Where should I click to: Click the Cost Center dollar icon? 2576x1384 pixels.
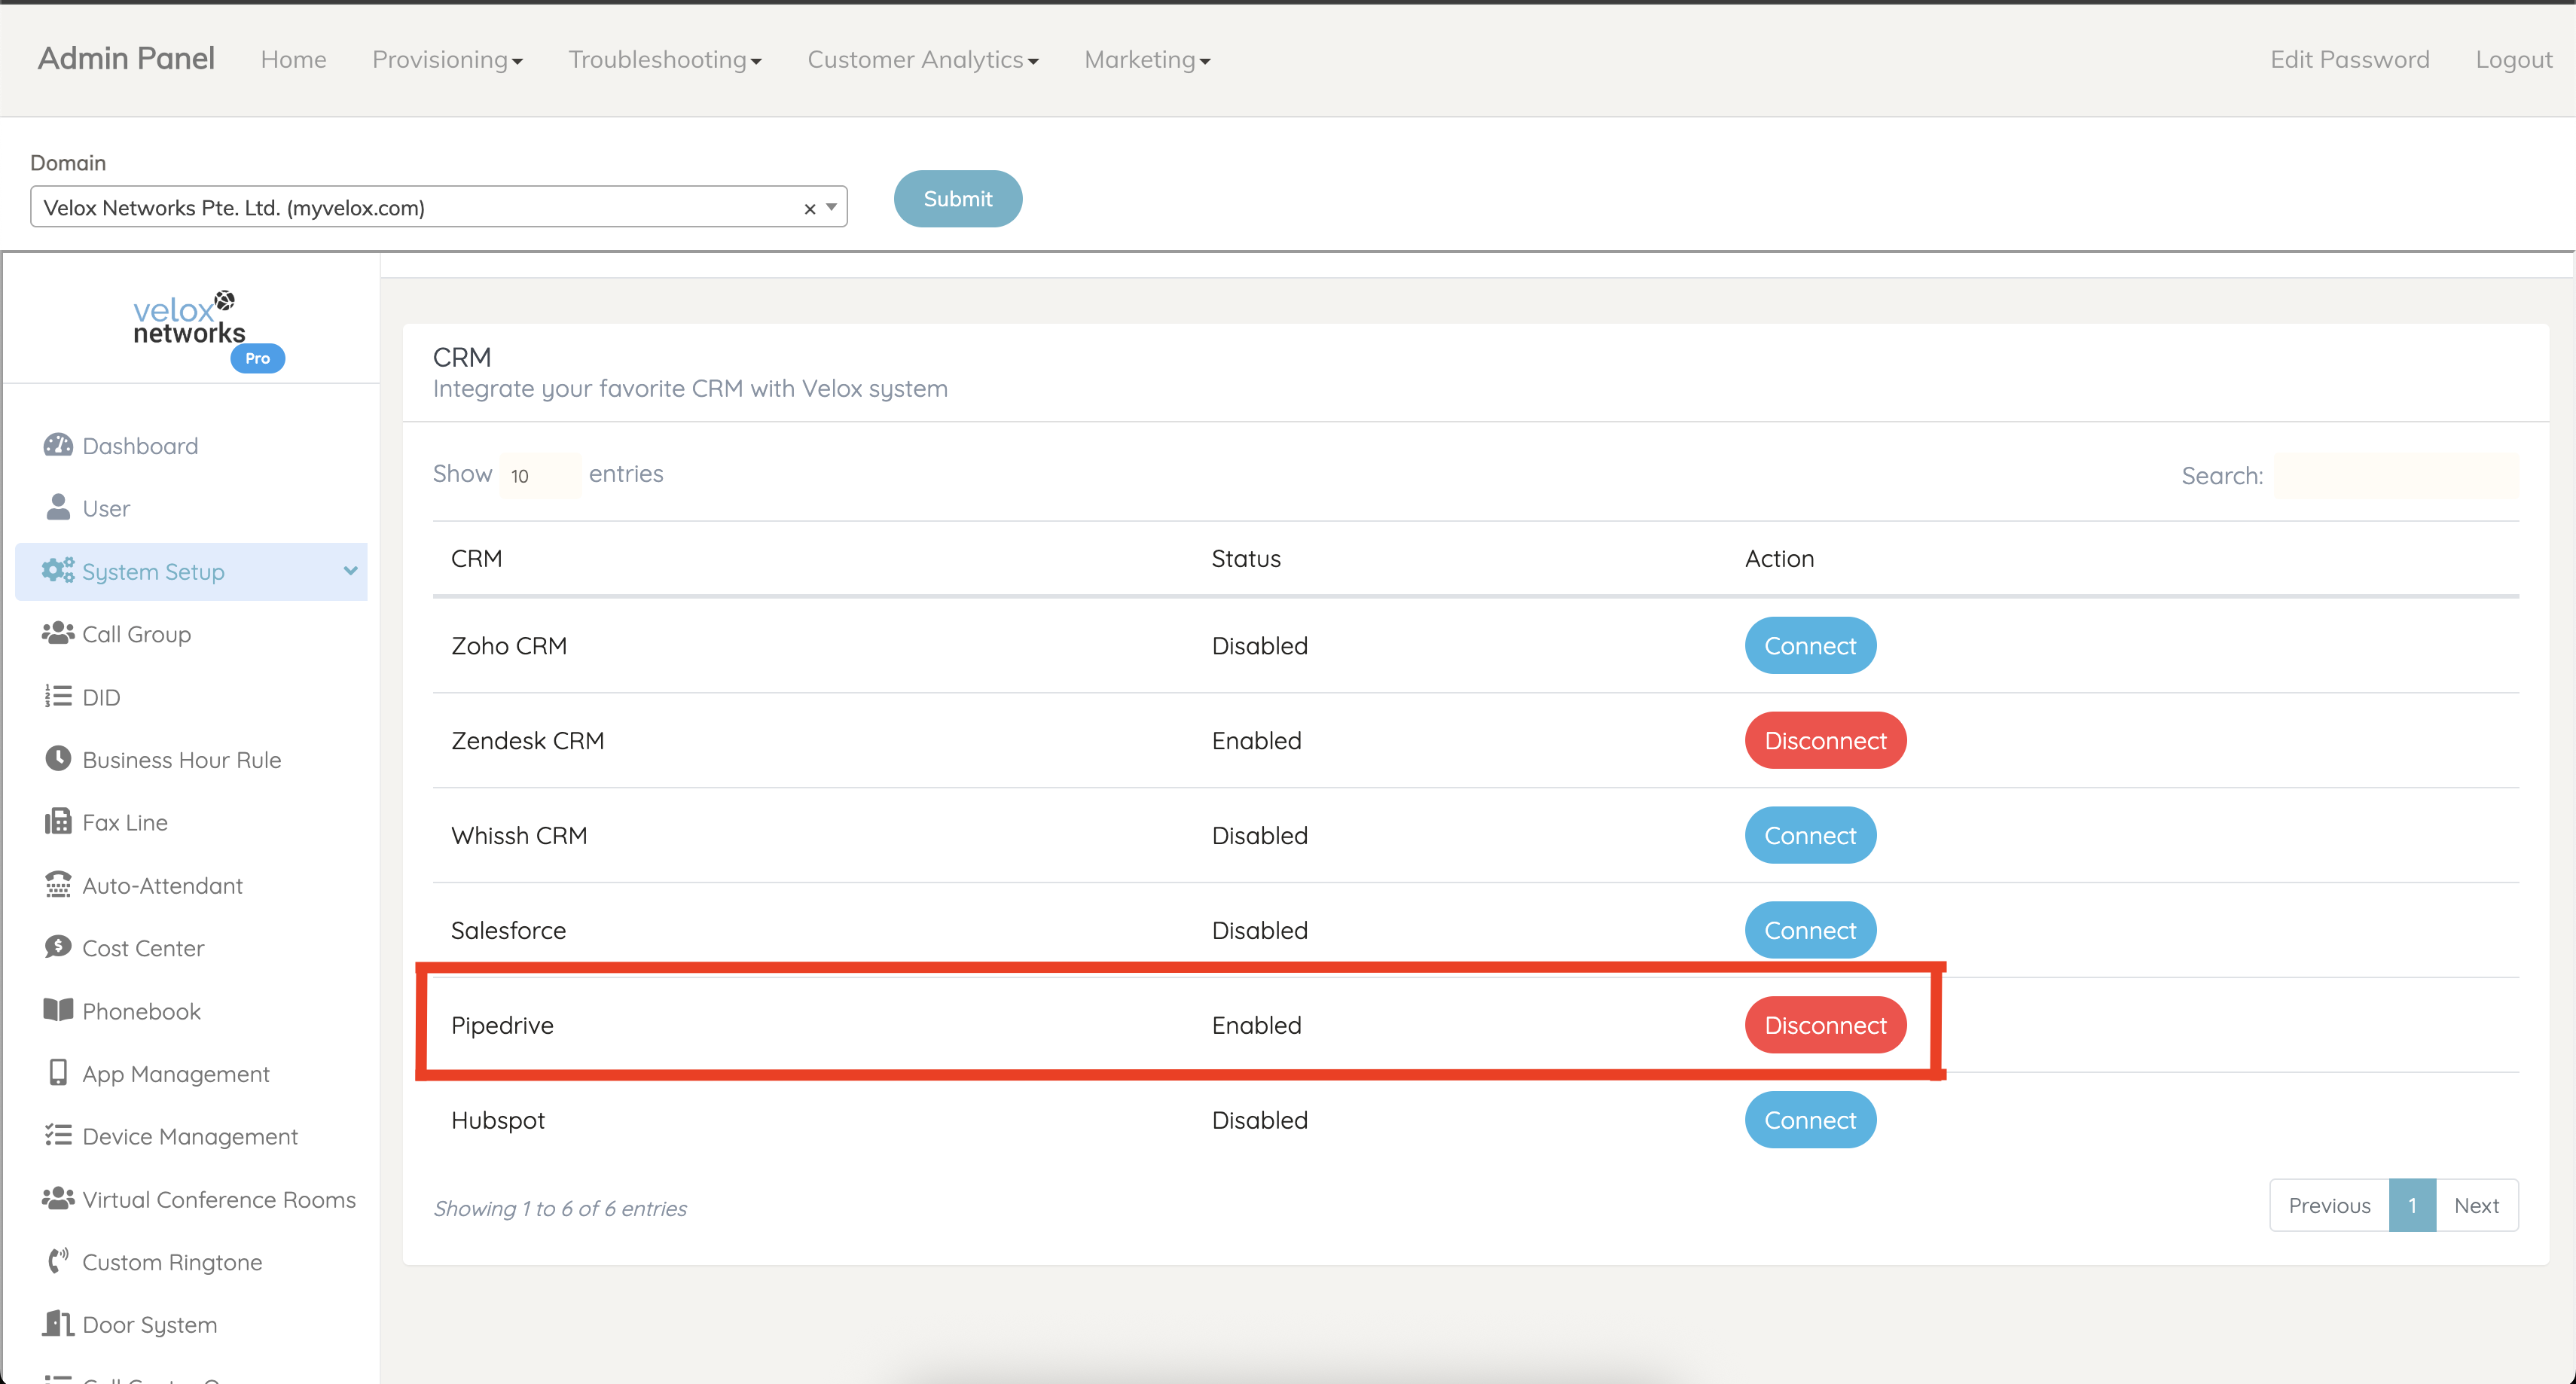[x=58, y=947]
